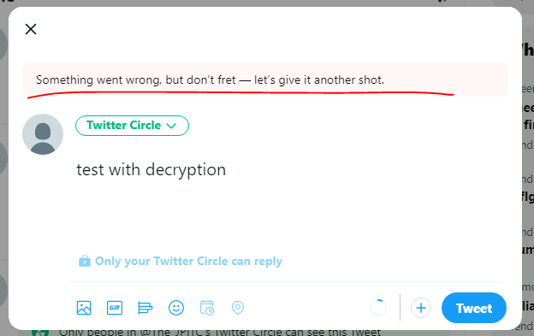Close the compose tweet dialog

point(31,29)
